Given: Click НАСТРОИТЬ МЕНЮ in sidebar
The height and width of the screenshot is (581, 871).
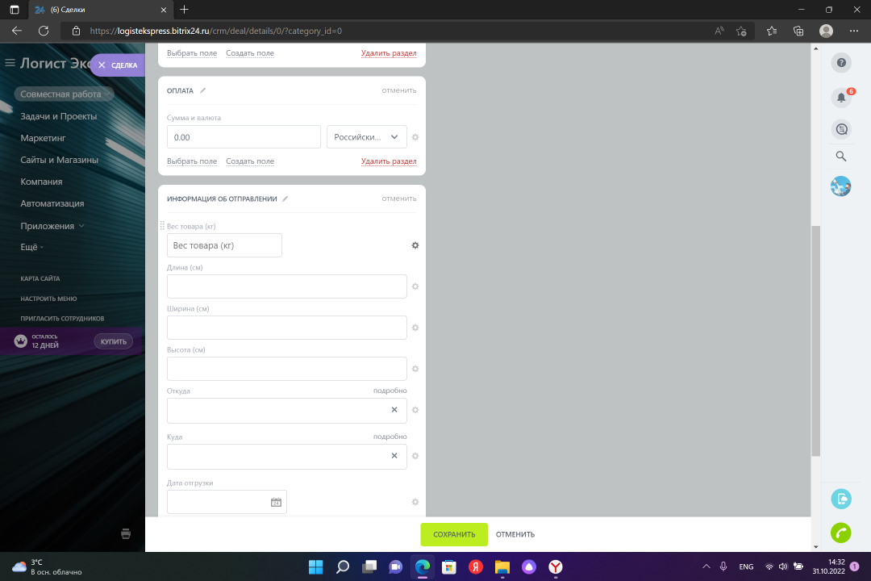Looking at the screenshot, I should pos(48,299).
